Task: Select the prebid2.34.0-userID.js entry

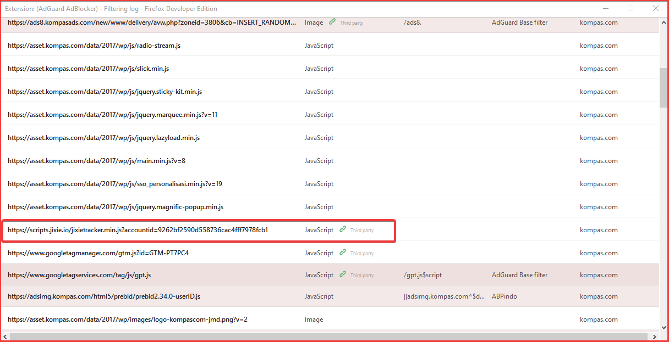Action: click(x=104, y=296)
